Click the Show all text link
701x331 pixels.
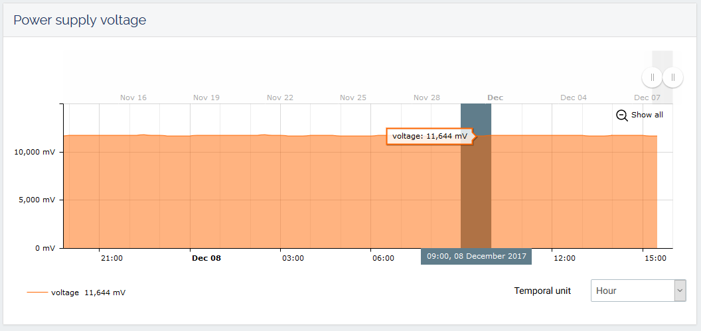pyautogui.click(x=647, y=115)
